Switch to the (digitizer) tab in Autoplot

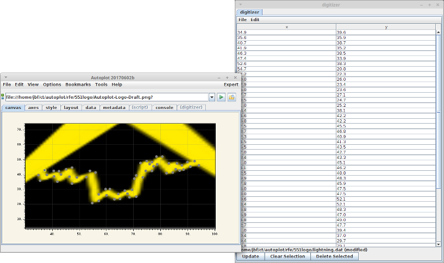click(191, 107)
